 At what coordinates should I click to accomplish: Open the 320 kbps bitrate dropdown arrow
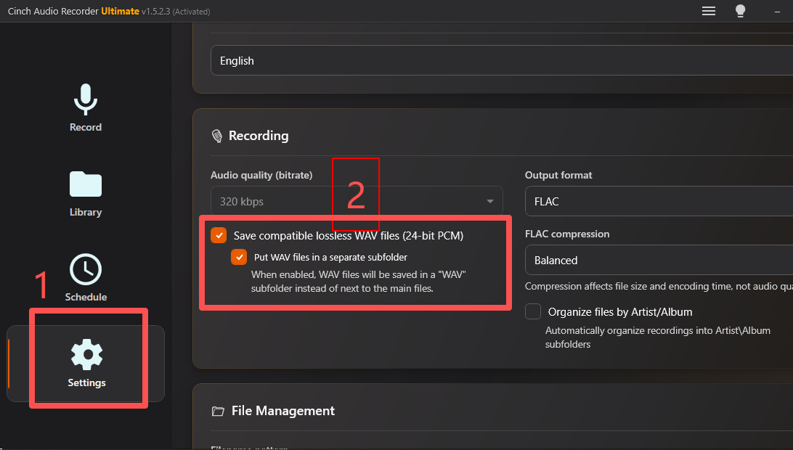(x=489, y=201)
